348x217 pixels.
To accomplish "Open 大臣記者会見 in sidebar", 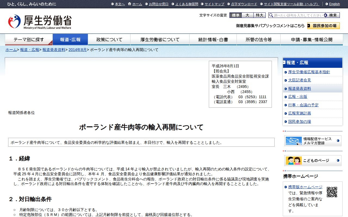I will (300, 80).
